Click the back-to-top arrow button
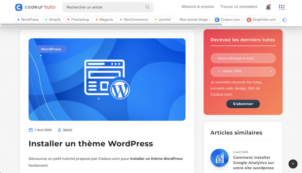 [293, 164]
